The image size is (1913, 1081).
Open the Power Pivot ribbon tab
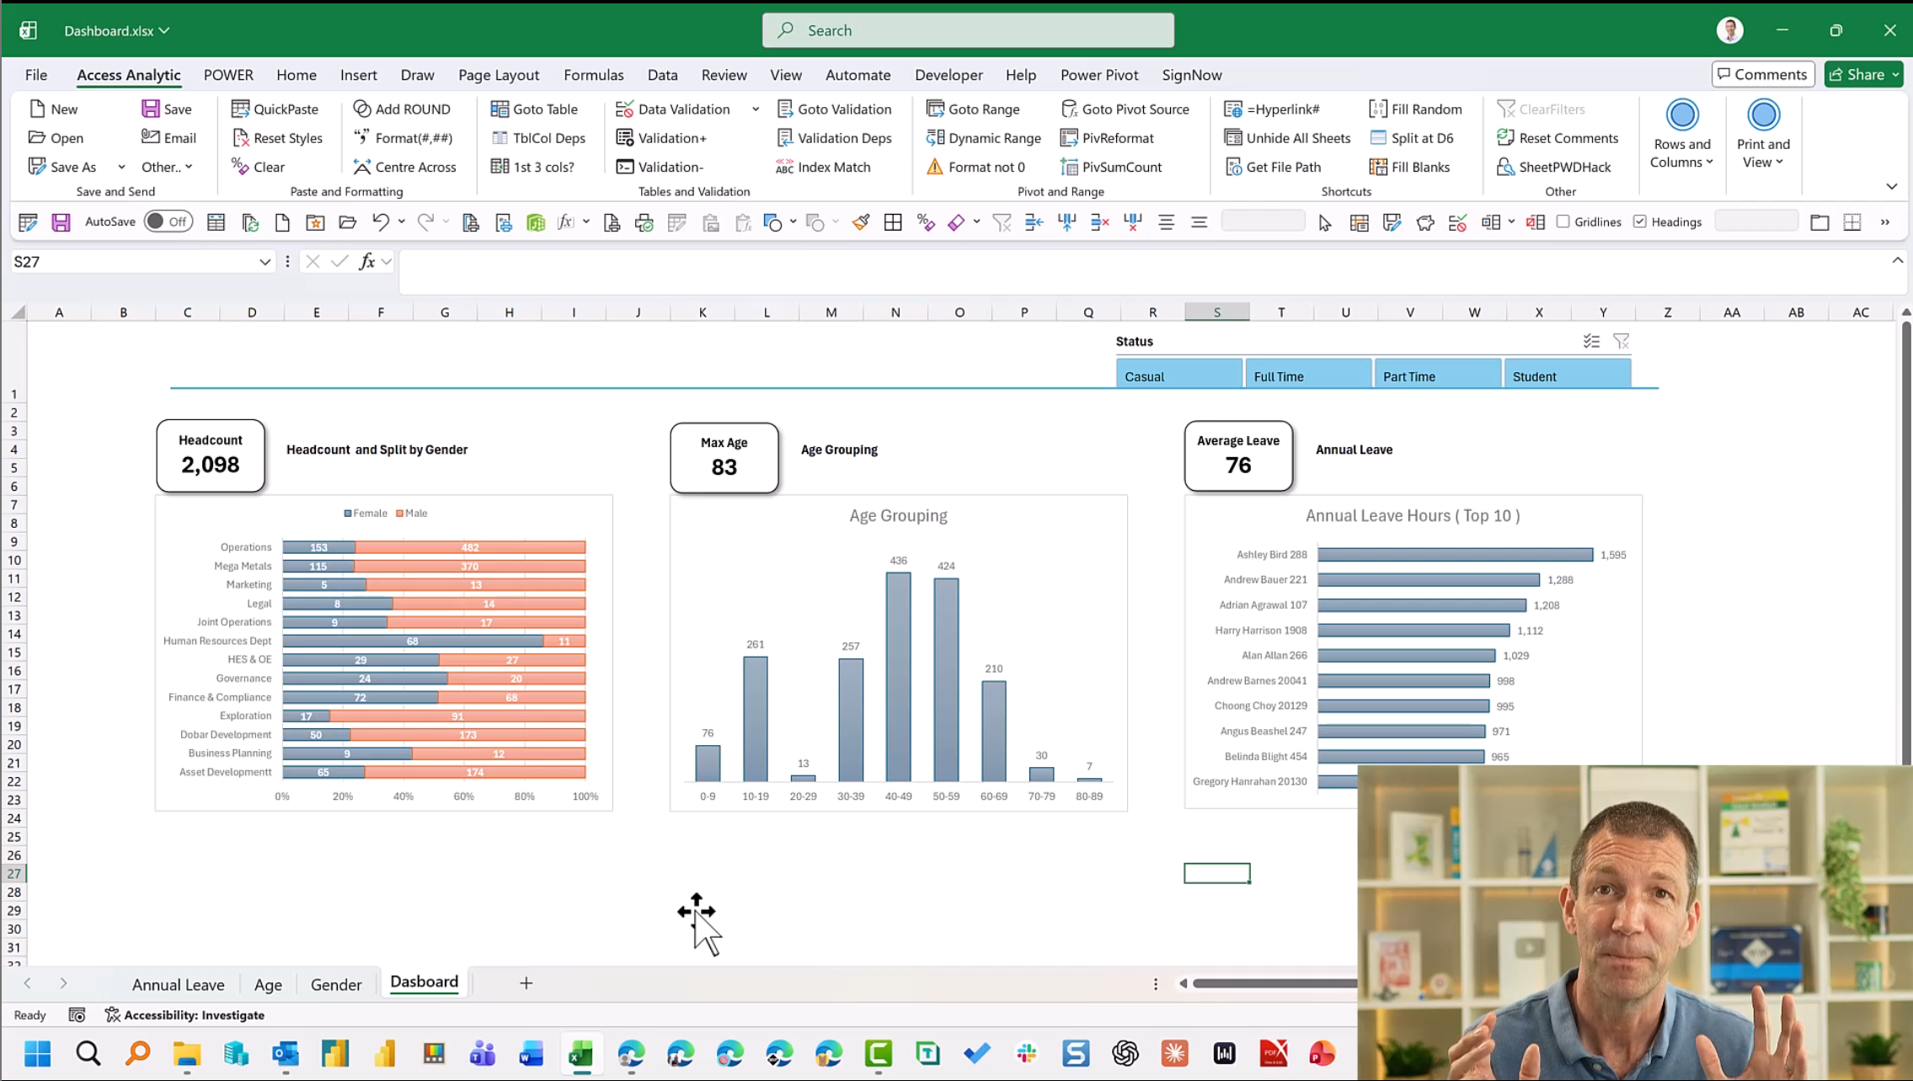(1098, 75)
